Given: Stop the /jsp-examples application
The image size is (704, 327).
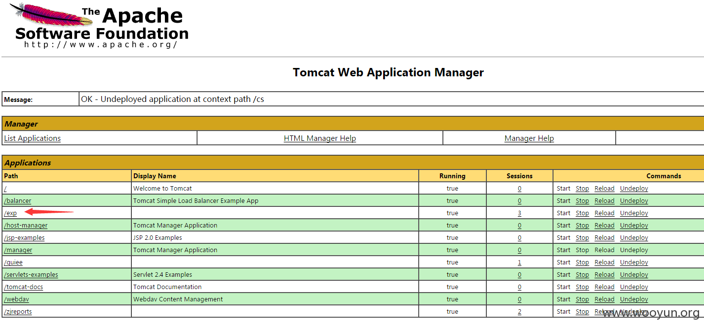Looking at the screenshot, I should click(x=582, y=238).
